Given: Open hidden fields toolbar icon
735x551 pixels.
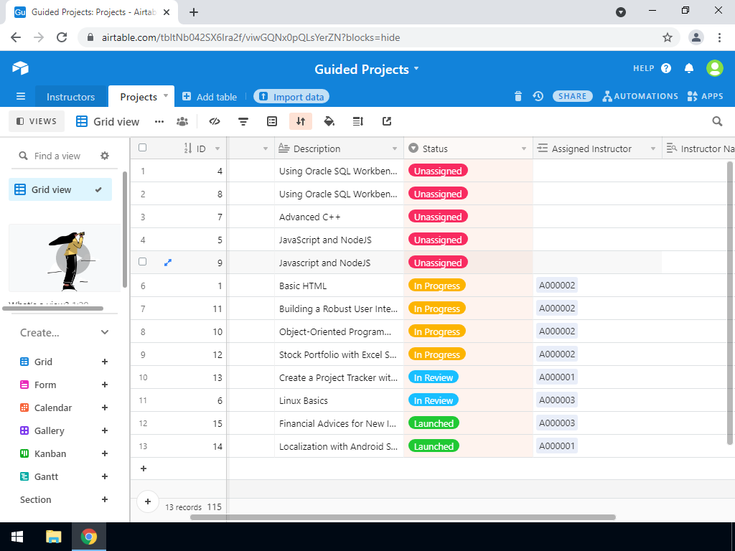Looking at the screenshot, I should [x=215, y=122].
